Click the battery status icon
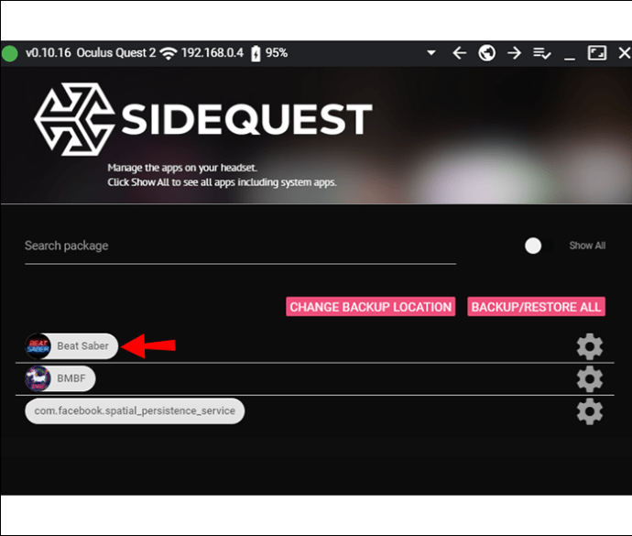 click(x=256, y=53)
